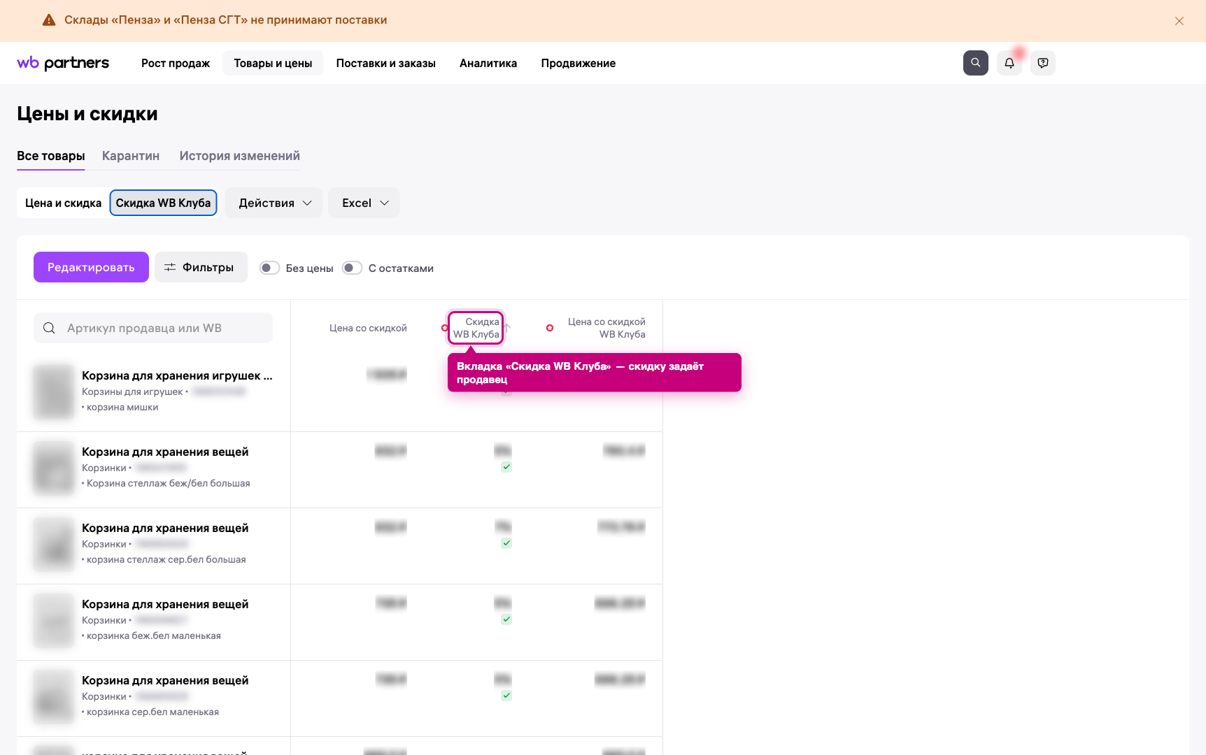The width and height of the screenshot is (1206, 755).
Task: Open the Фильтры panel
Action: (x=201, y=267)
